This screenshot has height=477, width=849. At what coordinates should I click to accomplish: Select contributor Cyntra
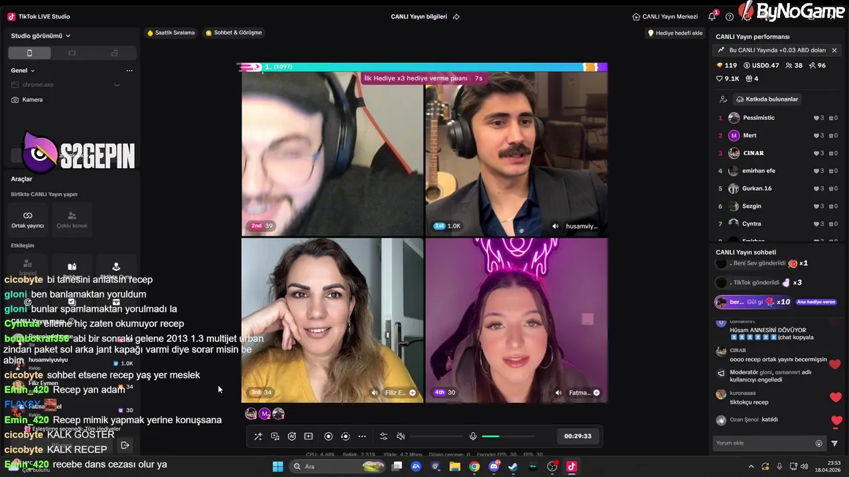(777, 224)
